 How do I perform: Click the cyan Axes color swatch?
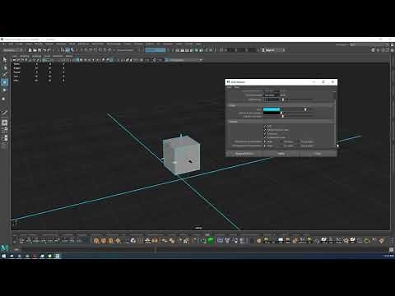pos(272,109)
